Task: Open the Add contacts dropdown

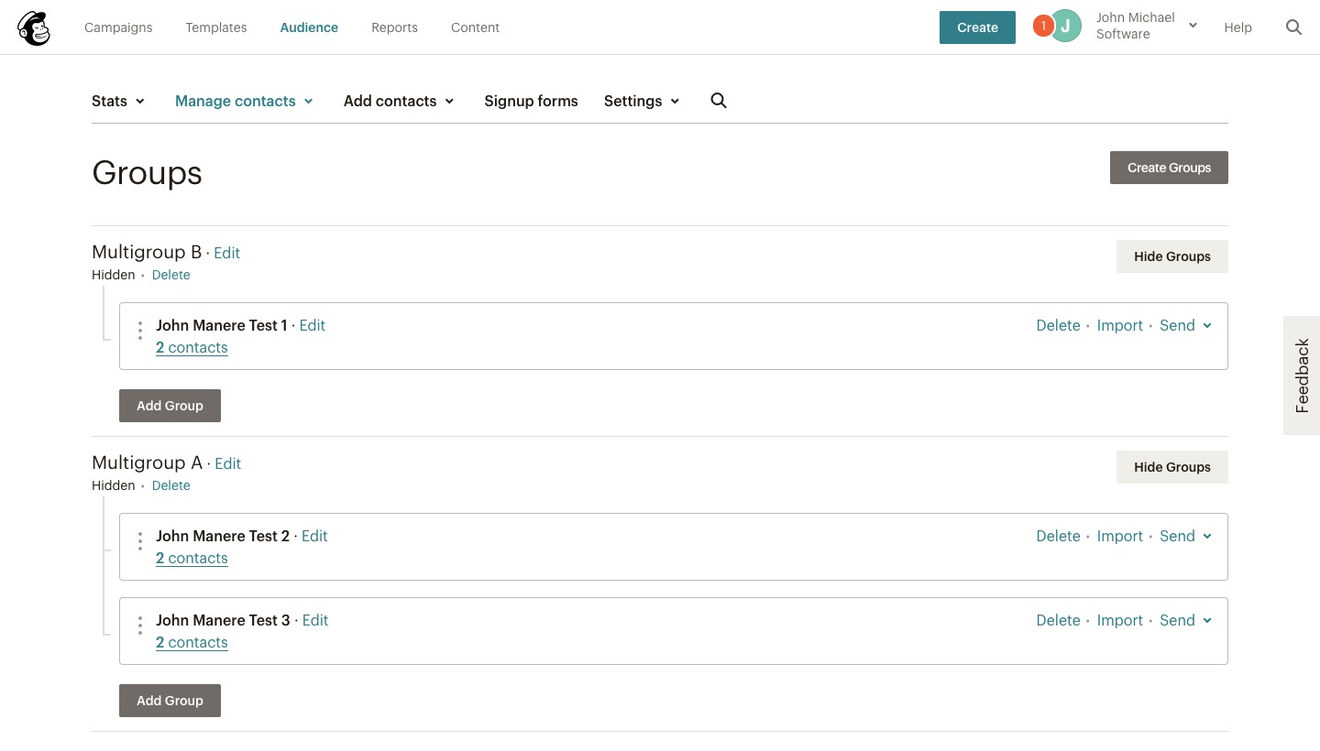Action: (x=399, y=101)
